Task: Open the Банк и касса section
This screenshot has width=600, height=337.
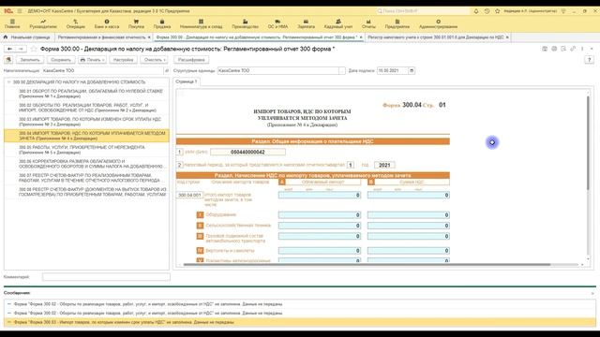Action: click(107, 24)
